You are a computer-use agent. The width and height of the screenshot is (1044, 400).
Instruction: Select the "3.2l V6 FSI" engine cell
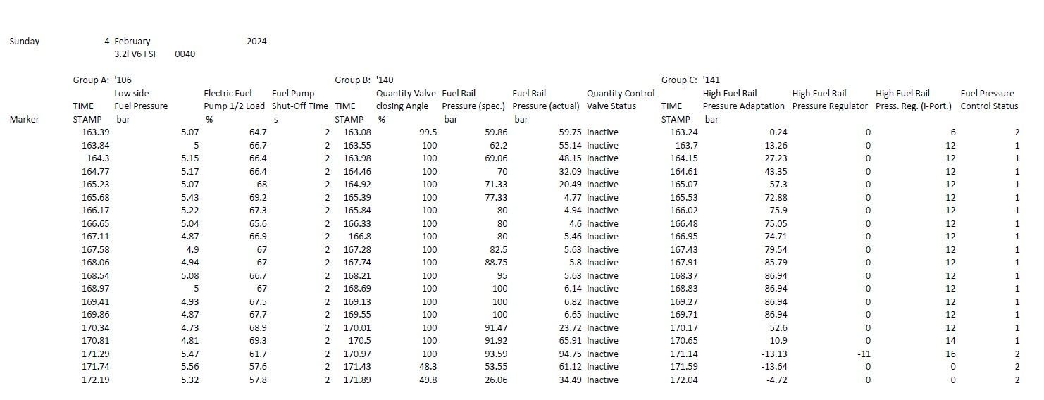click(138, 54)
